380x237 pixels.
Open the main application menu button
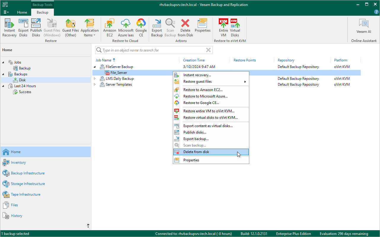pyautogui.click(x=6, y=12)
